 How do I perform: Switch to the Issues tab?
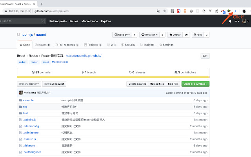coord(42,45)
